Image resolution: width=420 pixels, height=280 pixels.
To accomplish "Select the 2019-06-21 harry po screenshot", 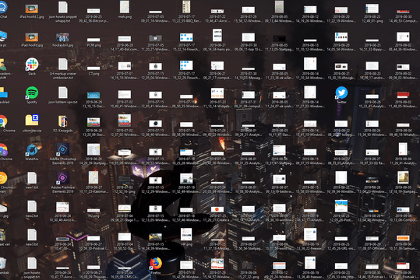I will [217, 40].
